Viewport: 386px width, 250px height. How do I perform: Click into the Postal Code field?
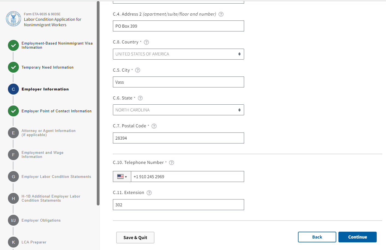click(x=178, y=138)
